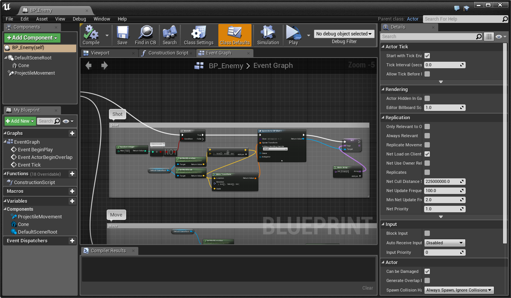Open Spawn Collision Handling dropdown
The width and height of the screenshot is (511, 298).
[459, 290]
